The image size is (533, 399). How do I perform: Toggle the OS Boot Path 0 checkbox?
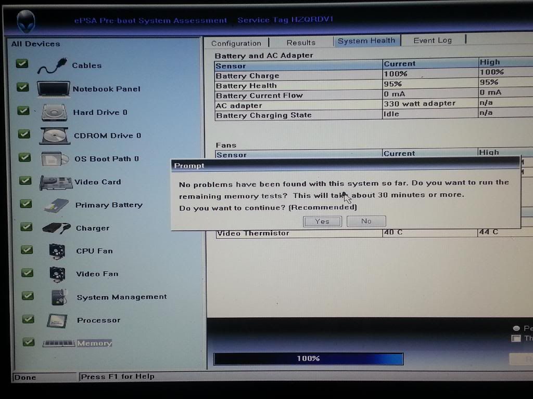click(x=25, y=157)
